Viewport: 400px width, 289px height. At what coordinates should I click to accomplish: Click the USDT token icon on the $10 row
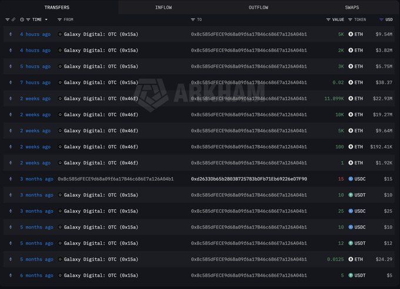[351, 195]
